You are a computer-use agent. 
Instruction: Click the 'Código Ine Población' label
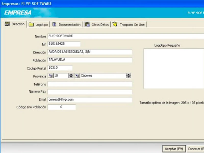pyautogui.click(x=31, y=107)
